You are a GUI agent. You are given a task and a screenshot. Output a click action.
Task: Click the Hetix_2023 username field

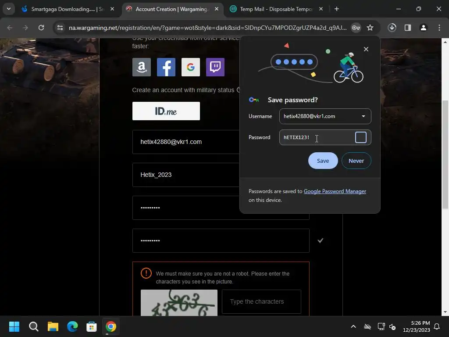tap(186, 175)
